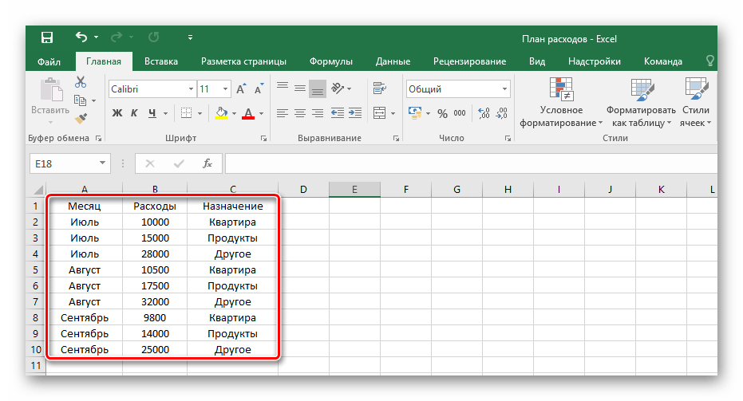The height and width of the screenshot is (401, 743).
Task: Switch to the Вставка ribbon tab
Action: point(160,61)
